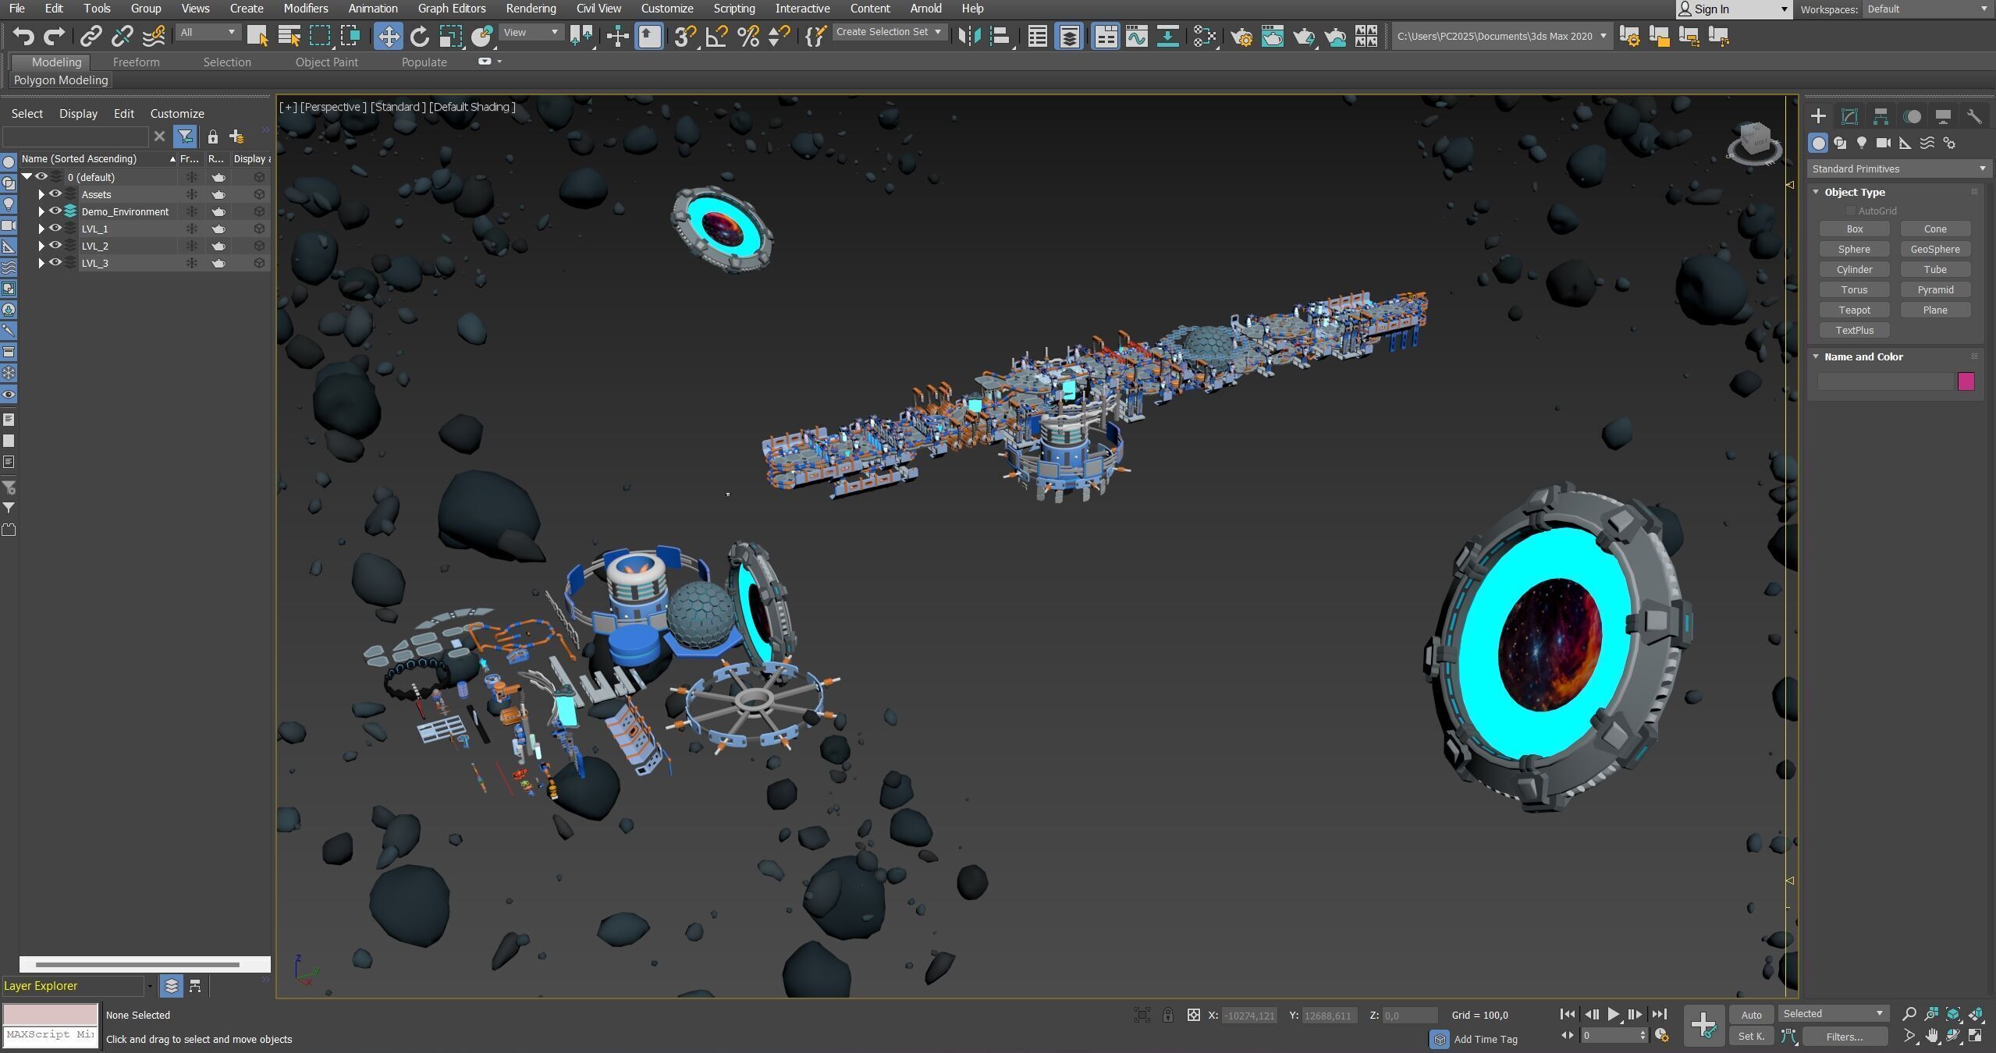The width and height of the screenshot is (1996, 1053).
Task: Switch to the Freeform ribbon tab
Action: tap(136, 62)
